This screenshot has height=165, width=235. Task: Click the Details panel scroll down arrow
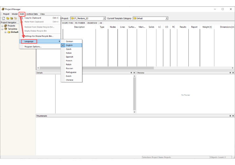(x=135, y=112)
